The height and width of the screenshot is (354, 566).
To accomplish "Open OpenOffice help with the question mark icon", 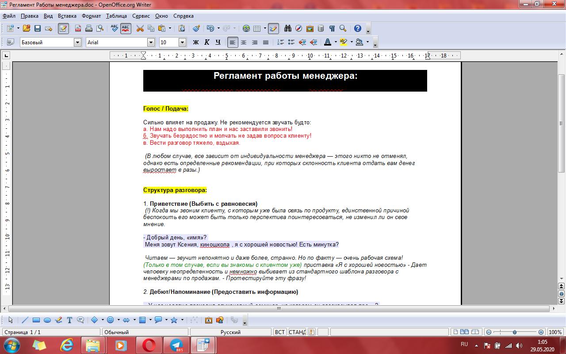I will click(358, 28).
